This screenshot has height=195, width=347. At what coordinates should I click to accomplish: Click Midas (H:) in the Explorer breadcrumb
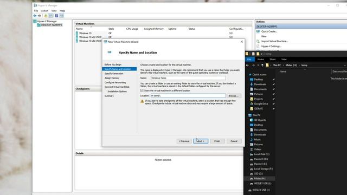(x=291, y=65)
